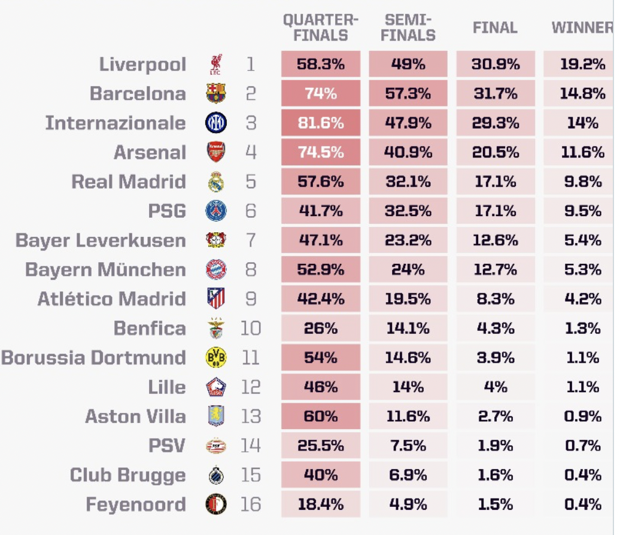
Task: Click the Borussia Dortmund BVB logo
Action: click(215, 357)
